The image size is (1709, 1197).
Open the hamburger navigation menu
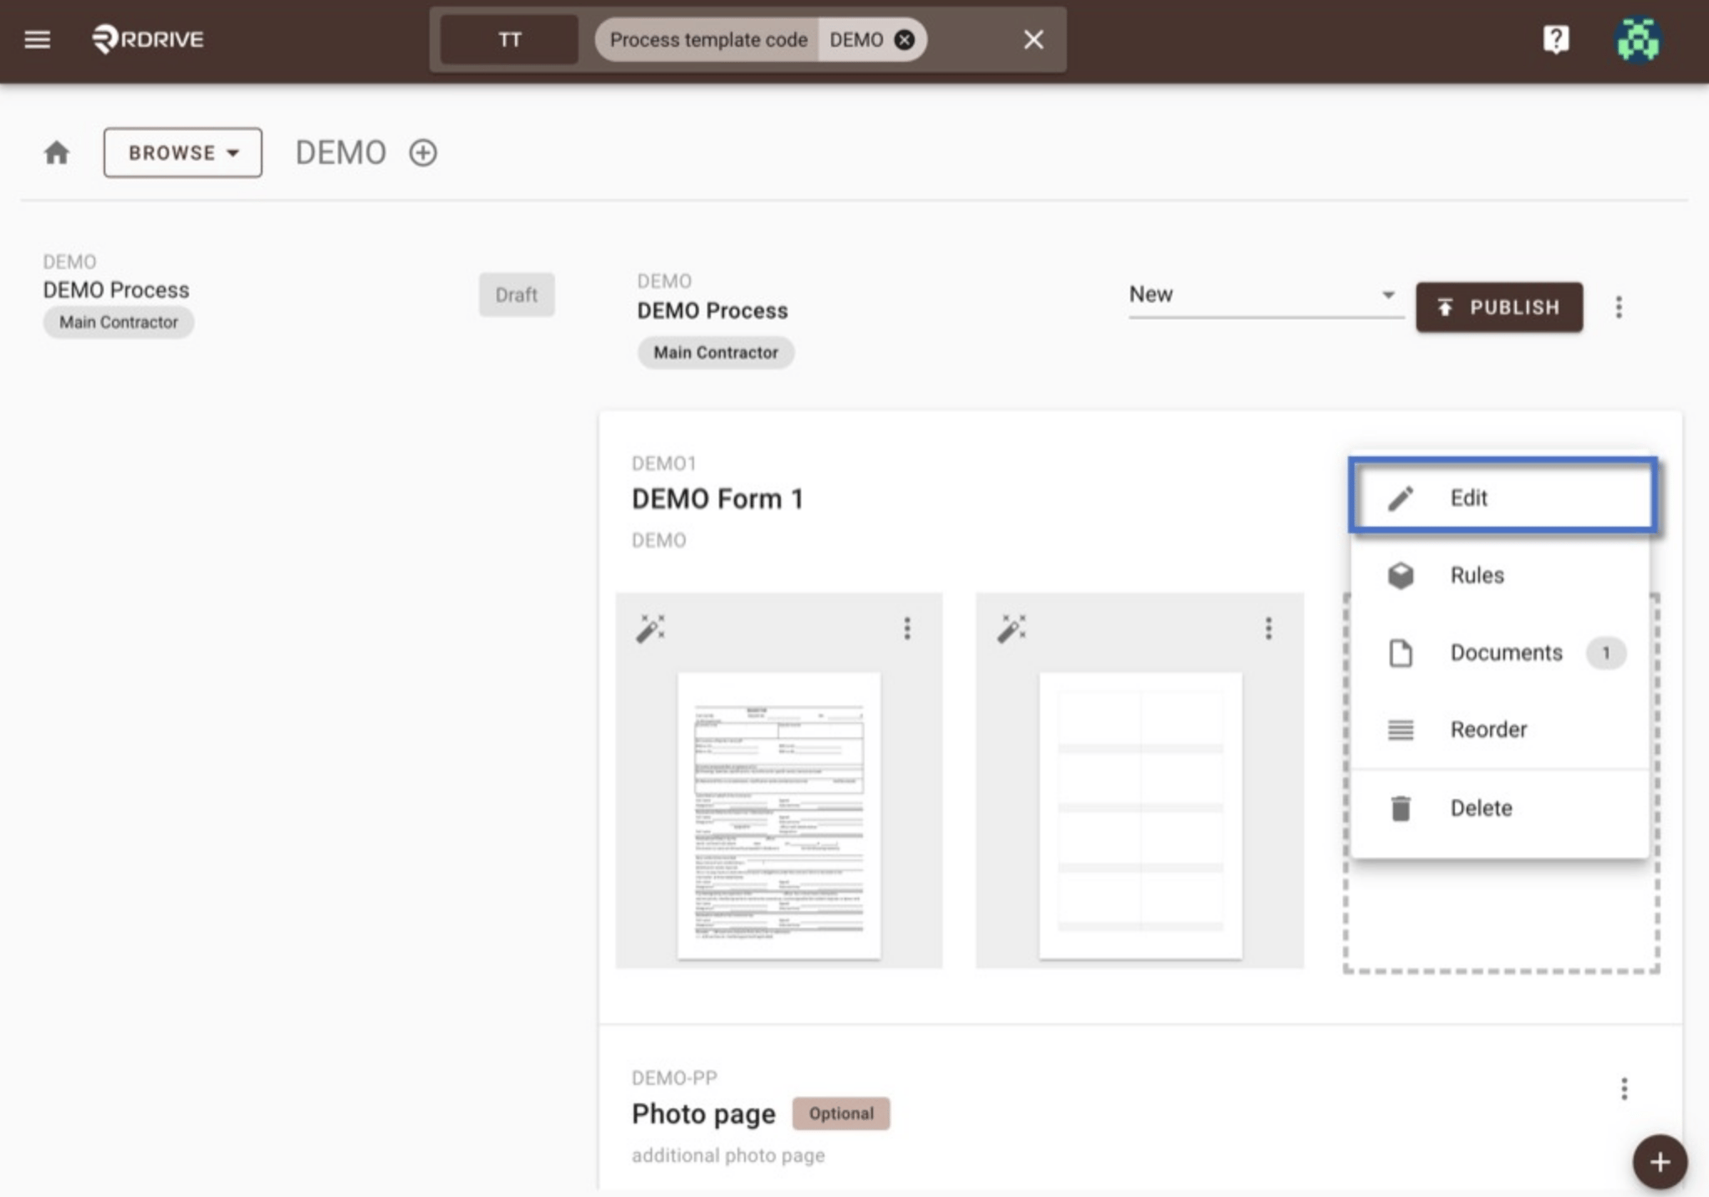click(x=37, y=39)
